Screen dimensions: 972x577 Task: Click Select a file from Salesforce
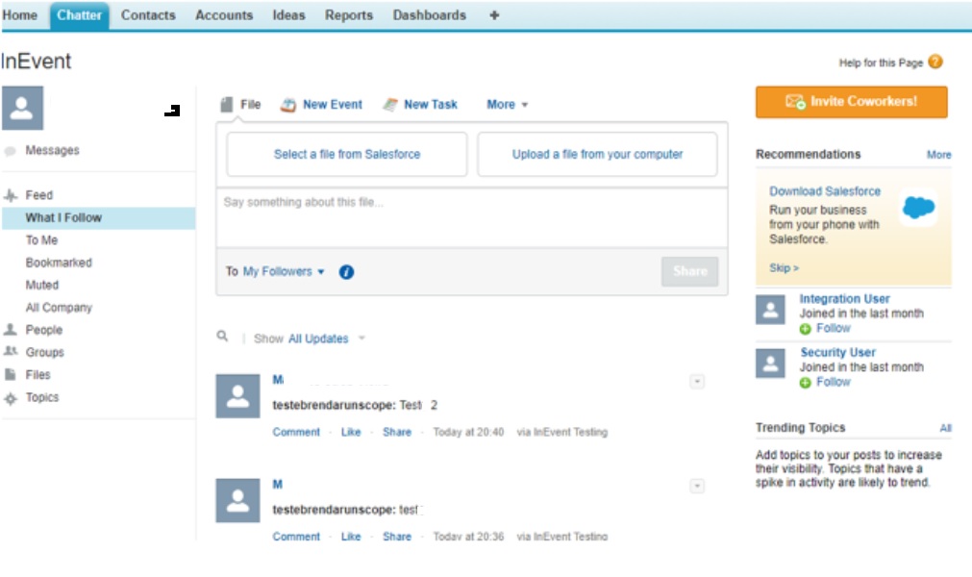pyautogui.click(x=346, y=154)
